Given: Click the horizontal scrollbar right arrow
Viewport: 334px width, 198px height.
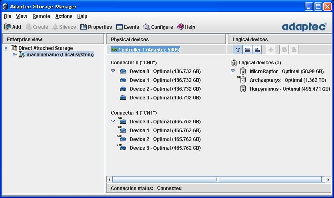Looking at the screenshot, I should (328, 180).
